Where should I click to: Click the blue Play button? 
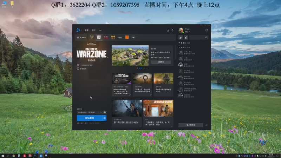pyautogui.click(x=90, y=118)
